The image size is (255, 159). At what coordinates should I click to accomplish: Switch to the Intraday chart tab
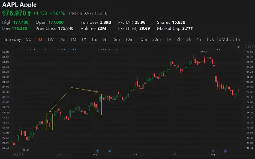tap(13, 39)
